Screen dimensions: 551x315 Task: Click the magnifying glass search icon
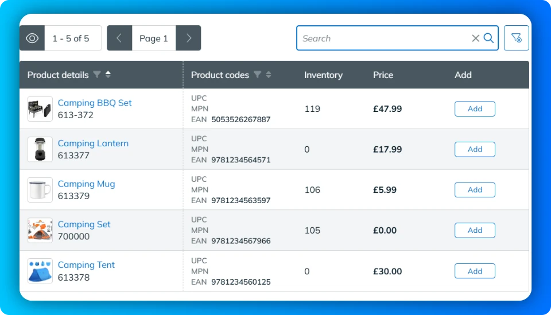point(488,38)
